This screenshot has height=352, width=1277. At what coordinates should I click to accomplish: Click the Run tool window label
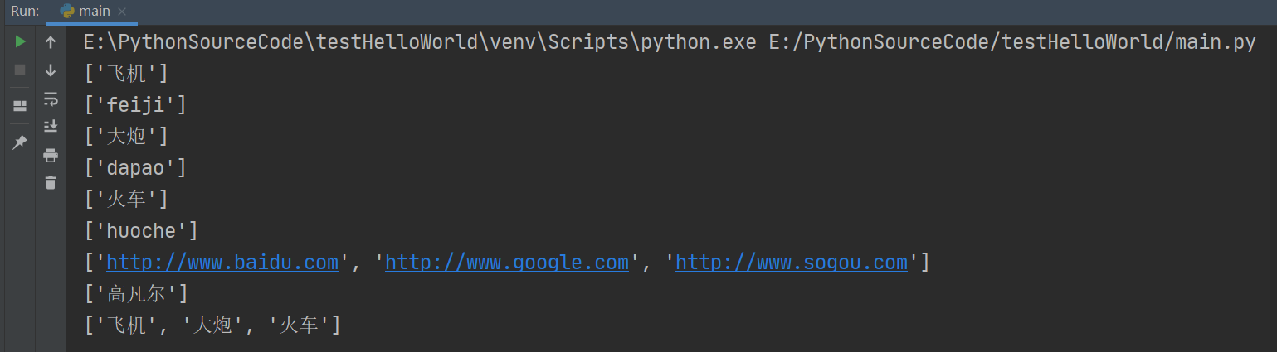[x=25, y=12]
